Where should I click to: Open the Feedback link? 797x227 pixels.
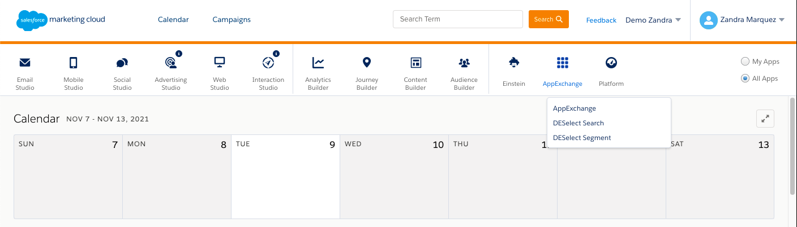[x=601, y=20]
